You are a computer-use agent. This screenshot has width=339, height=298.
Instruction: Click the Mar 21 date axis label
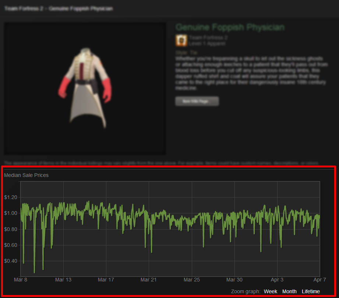coord(149,280)
